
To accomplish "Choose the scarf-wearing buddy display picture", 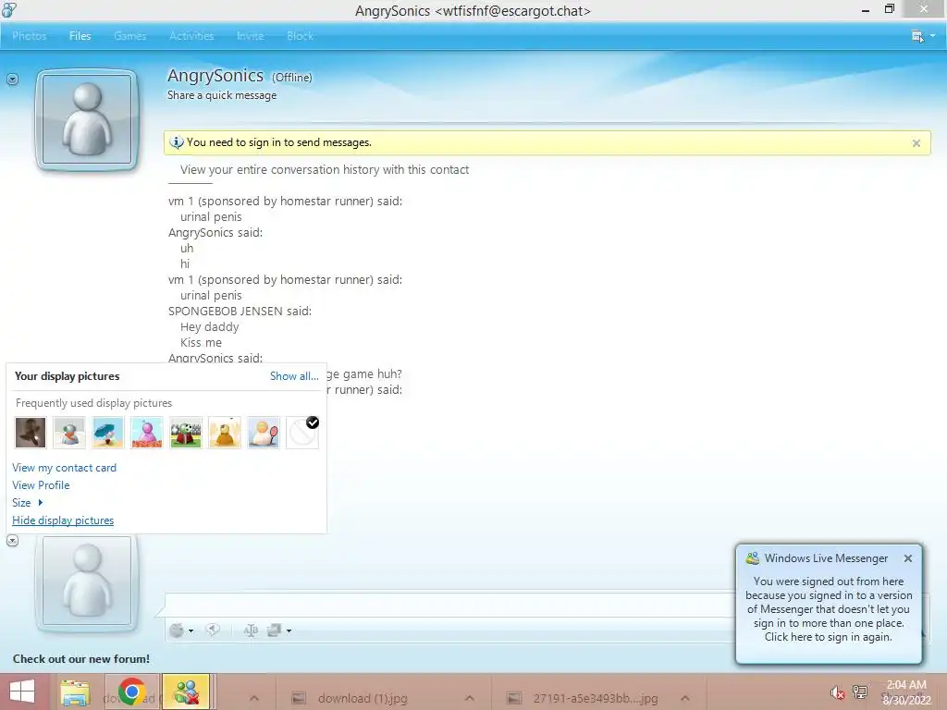I will pyautogui.click(x=68, y=433).
